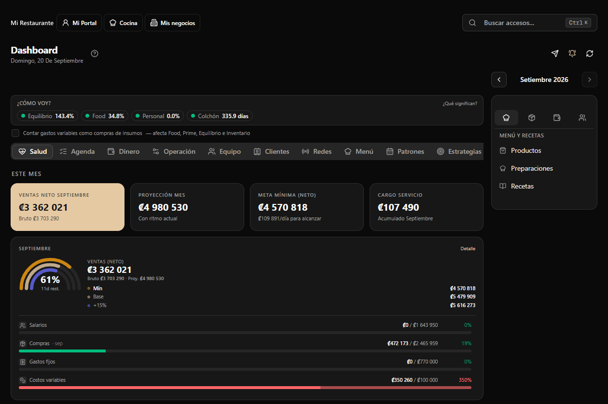608x404 pixels.
Task: Open the Dinero tab
Action: pyautogui.click(x=124, y=151)
